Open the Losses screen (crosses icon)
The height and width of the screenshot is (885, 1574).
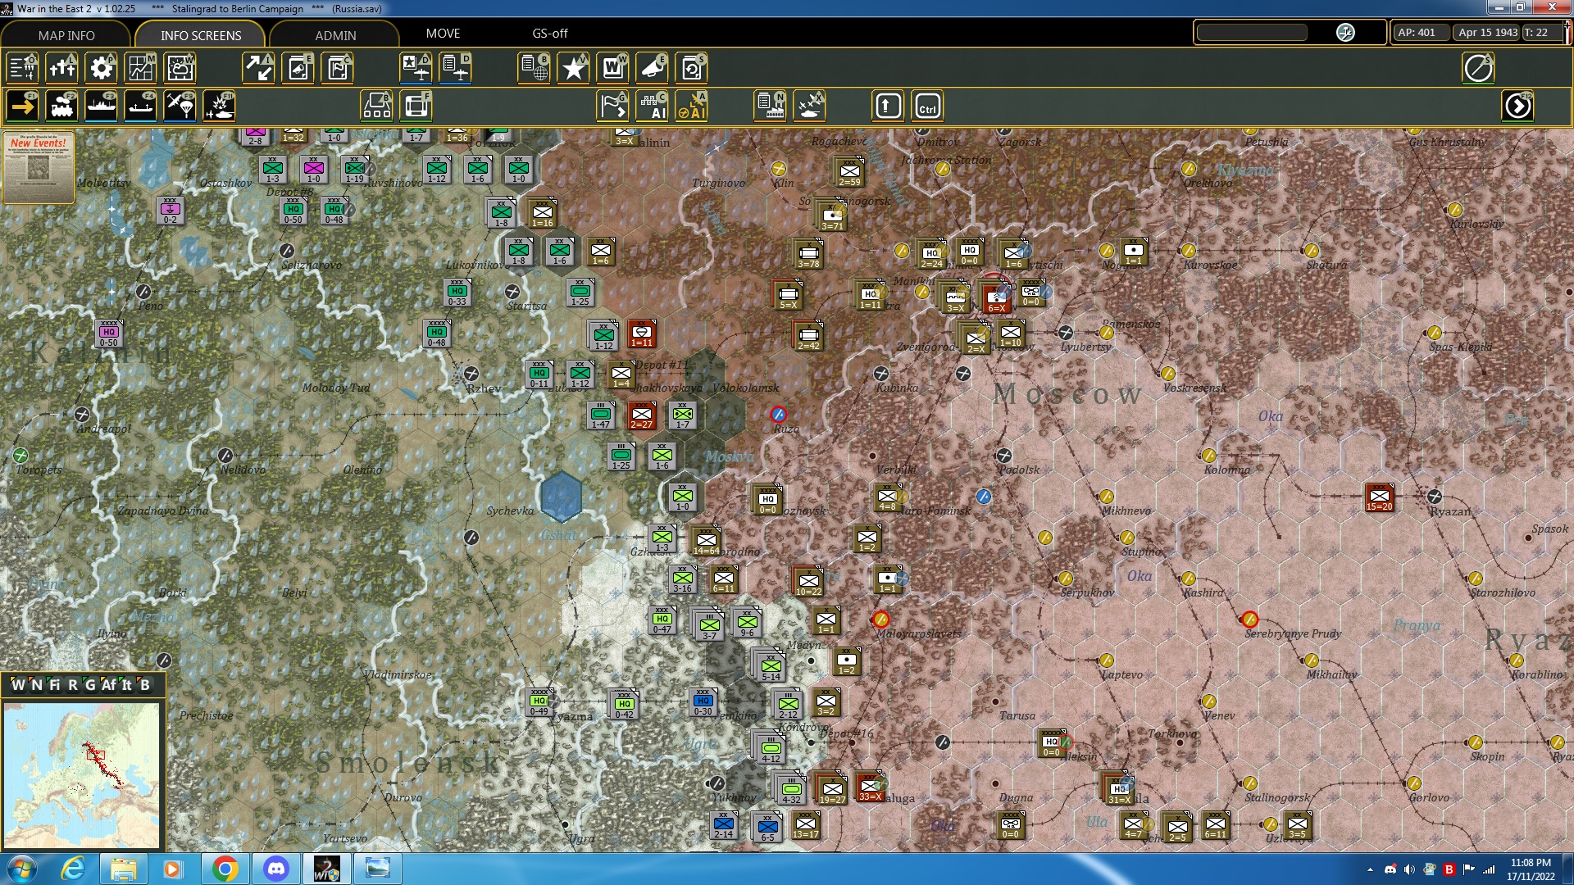tap(62, 68)
